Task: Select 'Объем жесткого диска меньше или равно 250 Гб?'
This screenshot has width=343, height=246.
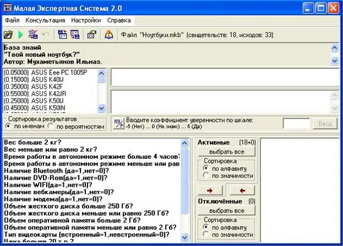Action: [x=86, y=213]
